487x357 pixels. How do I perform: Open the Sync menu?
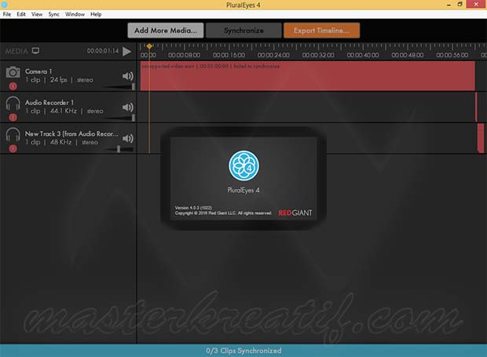(x=53, y=14)
